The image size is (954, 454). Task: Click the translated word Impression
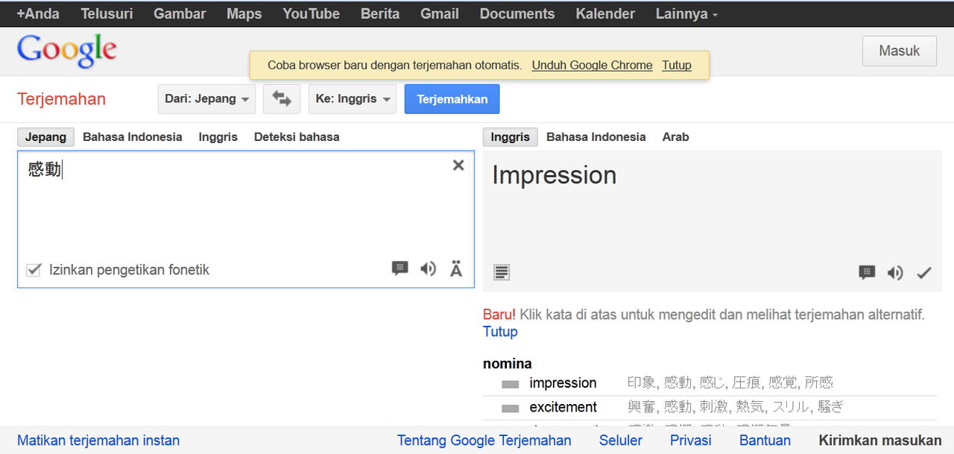pos(555,175)
